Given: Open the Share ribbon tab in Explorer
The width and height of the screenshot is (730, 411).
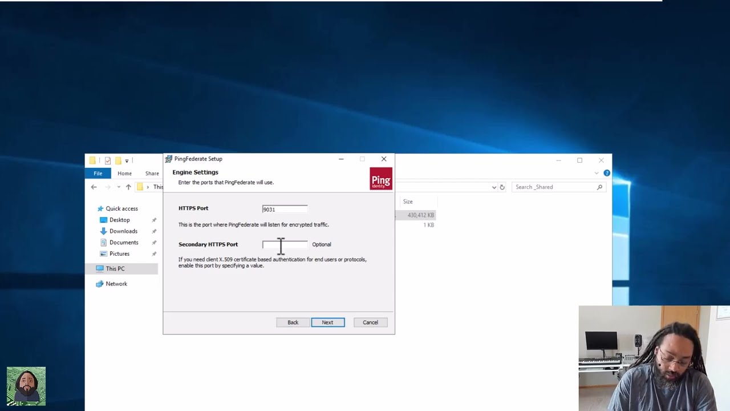Looking at the screenshot, I should click(x=152, y=174).
